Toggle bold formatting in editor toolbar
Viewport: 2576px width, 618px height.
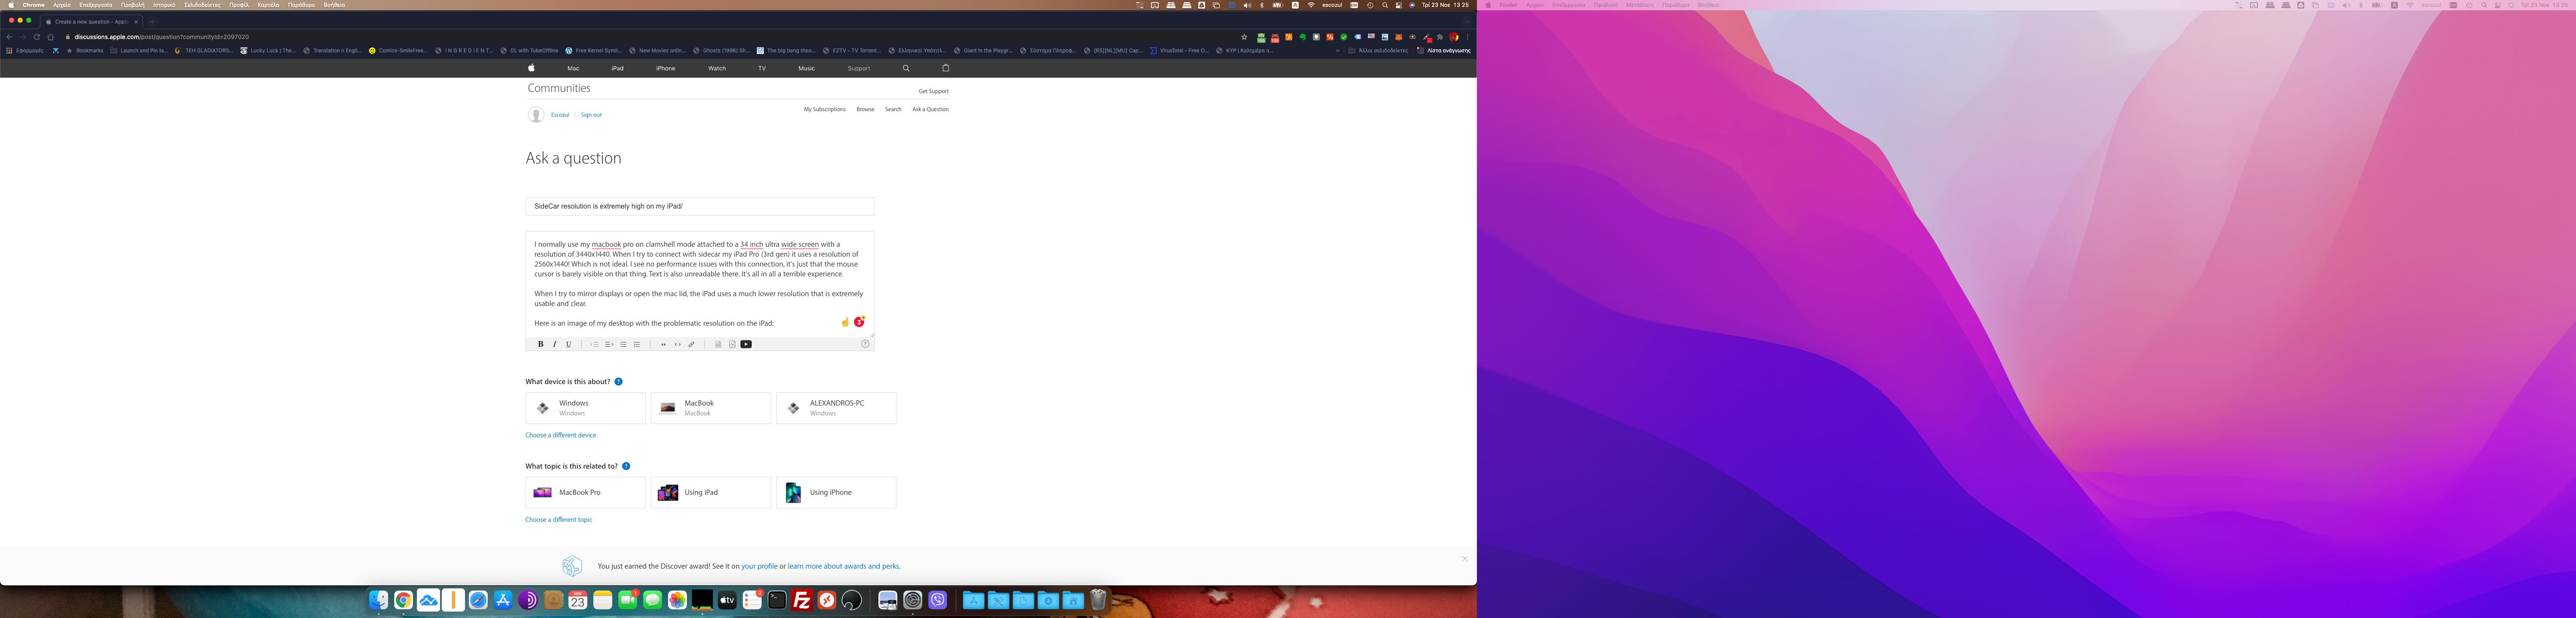pos(541,344)
